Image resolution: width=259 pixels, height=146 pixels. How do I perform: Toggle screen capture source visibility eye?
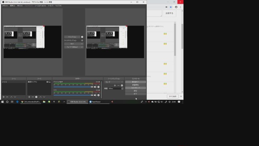(x=47, y=82)
